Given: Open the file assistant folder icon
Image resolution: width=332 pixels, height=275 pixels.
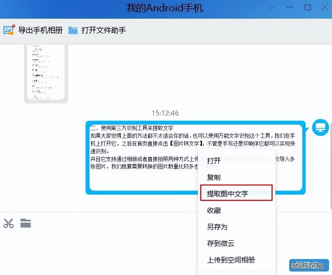Looking at the screenshot, I should pos(73,30).
